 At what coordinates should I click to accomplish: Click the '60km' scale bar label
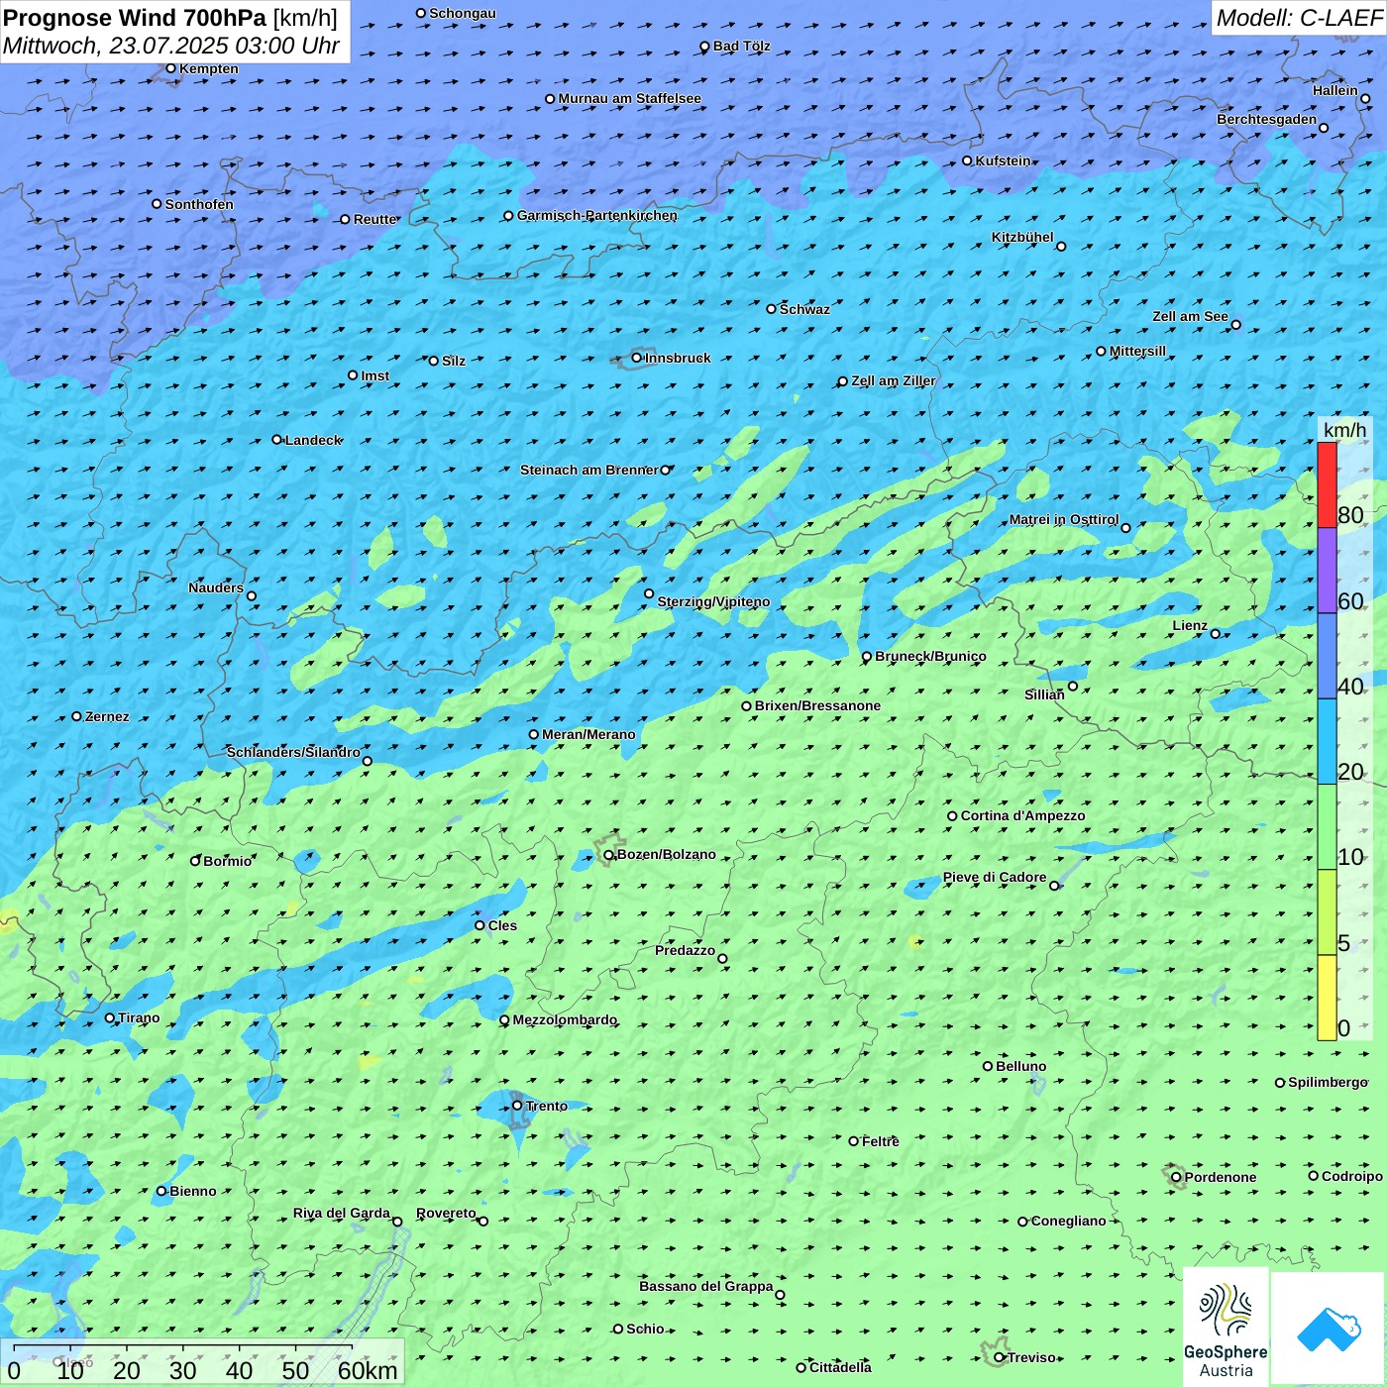pyautogui.click(x=368, y=1370)
